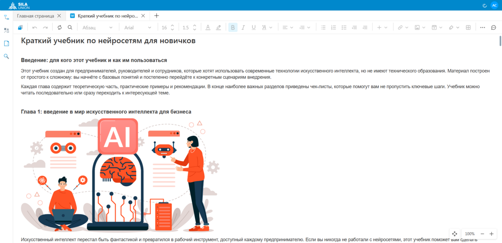This screenshot has height=243, width=502.
Task: Click the title Краткий учебник по нейросетям для новичков
Action: click(x=108, y=41)
